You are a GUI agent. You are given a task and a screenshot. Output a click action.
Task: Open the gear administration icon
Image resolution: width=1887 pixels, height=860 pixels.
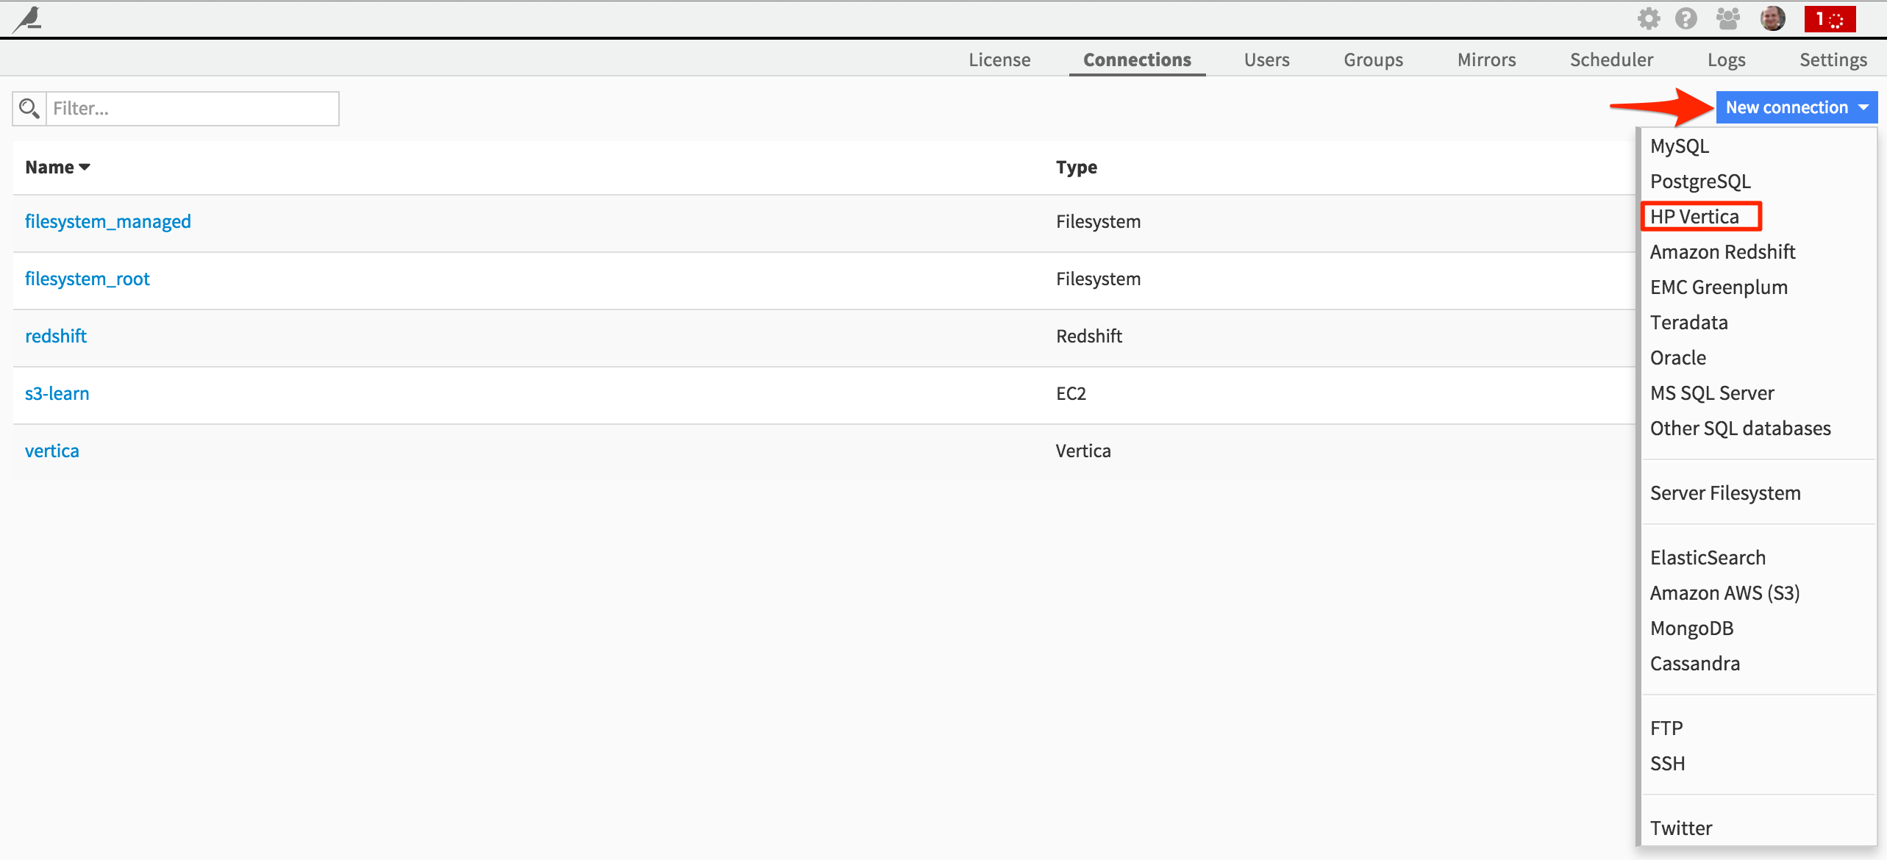(1649, 19)
